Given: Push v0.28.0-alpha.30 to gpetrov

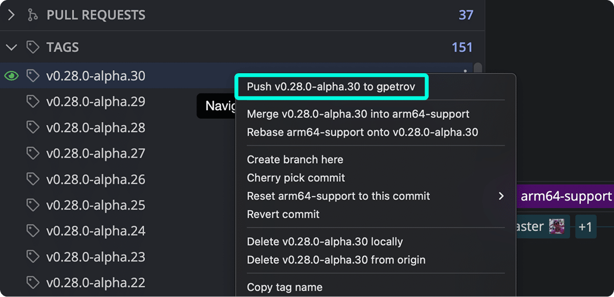Looking at the screenshot, I should tap(331, 87).
